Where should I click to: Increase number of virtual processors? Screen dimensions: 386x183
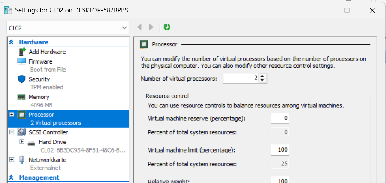tap(263, 76)
